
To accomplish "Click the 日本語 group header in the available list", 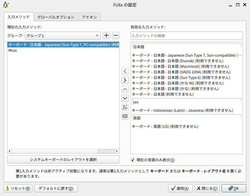I will (186, 47).
